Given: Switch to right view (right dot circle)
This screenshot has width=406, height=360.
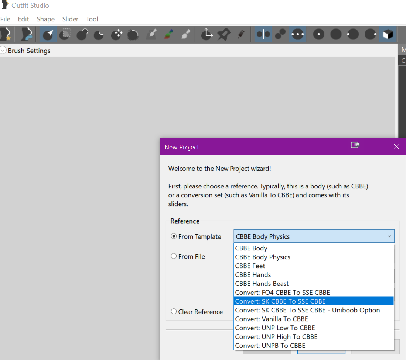Looking at the screenshot, I should pos(371,34).
